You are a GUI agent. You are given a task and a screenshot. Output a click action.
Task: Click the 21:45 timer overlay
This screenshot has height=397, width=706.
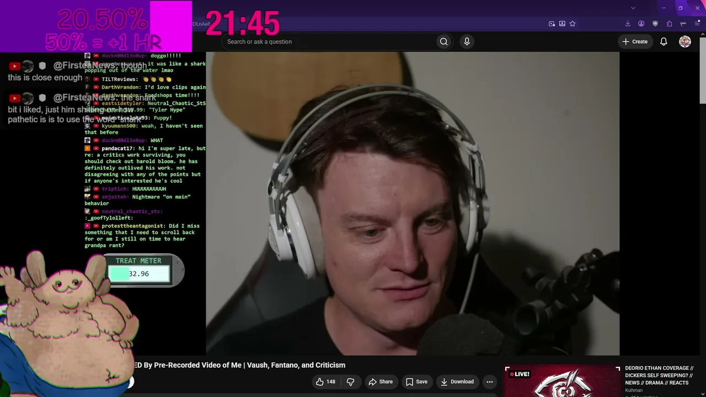point(243,24)
